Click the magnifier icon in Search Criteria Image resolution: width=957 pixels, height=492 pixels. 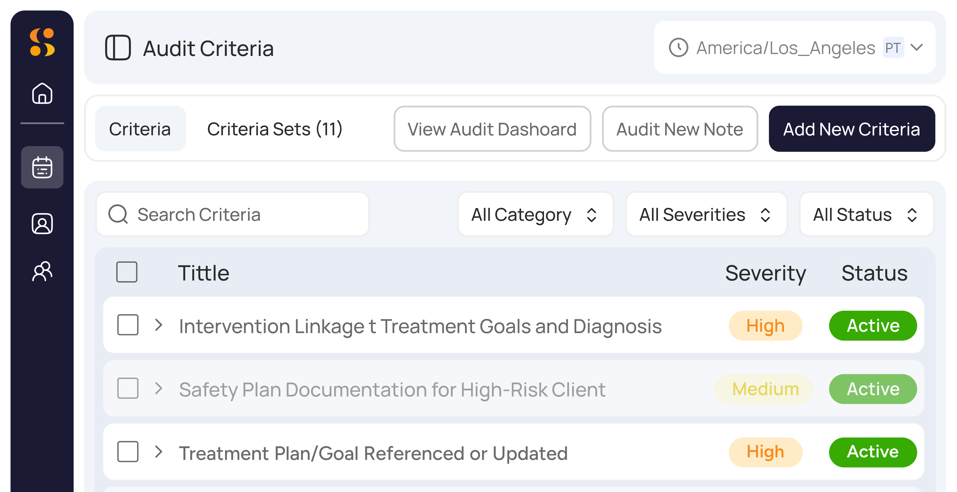118,214
